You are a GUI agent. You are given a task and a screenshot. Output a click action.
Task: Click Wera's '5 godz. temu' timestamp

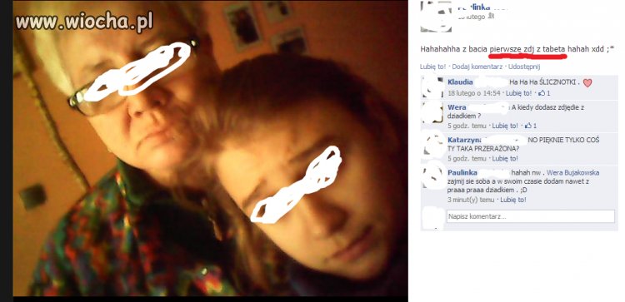pyautogui.click(x=467, y=126)
